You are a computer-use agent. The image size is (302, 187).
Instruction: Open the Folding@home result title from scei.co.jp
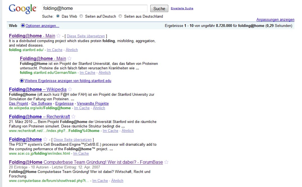pyautogui.click(x=25, y=140)
